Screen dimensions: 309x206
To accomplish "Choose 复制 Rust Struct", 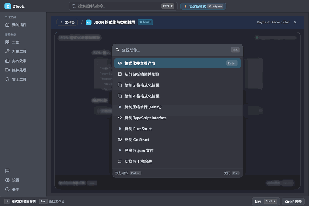I will point(177,129).
